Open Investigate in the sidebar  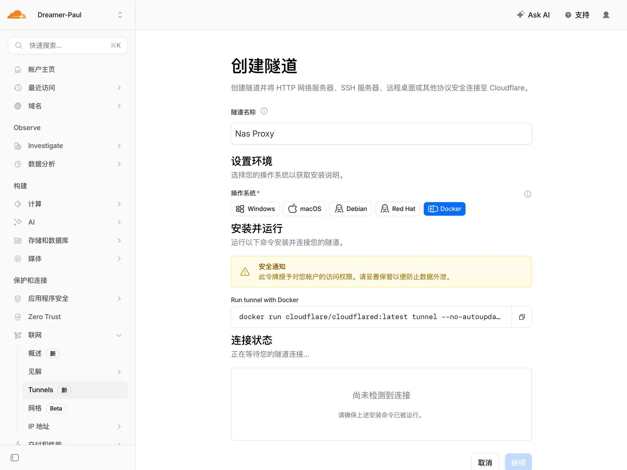pyautogui.click(x=45, y=146)
